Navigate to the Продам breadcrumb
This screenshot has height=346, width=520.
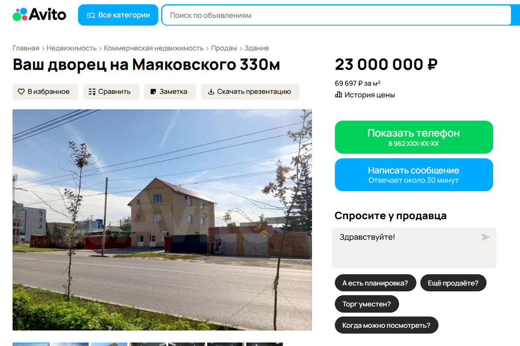[x=224, y=48]
